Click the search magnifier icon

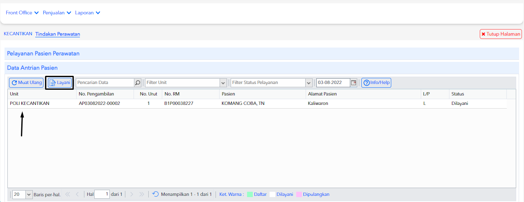[138, 83]
